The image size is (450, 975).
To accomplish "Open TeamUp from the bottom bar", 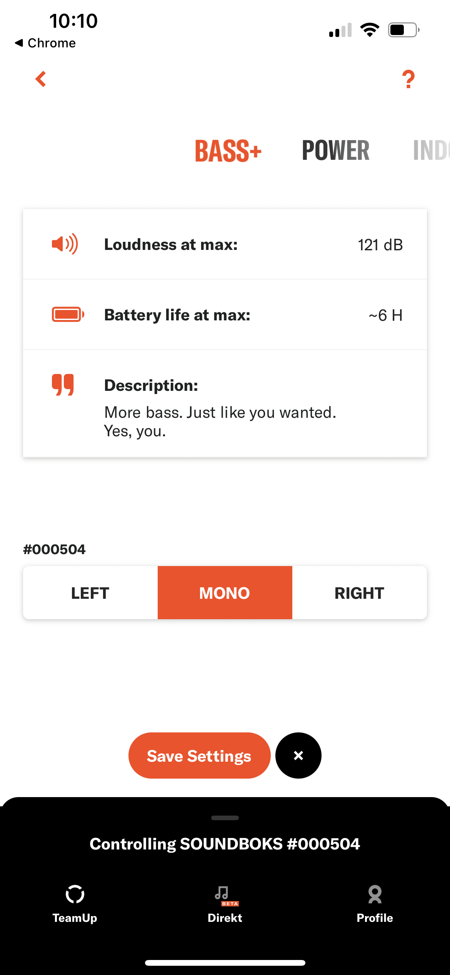I will coord(75,903).
